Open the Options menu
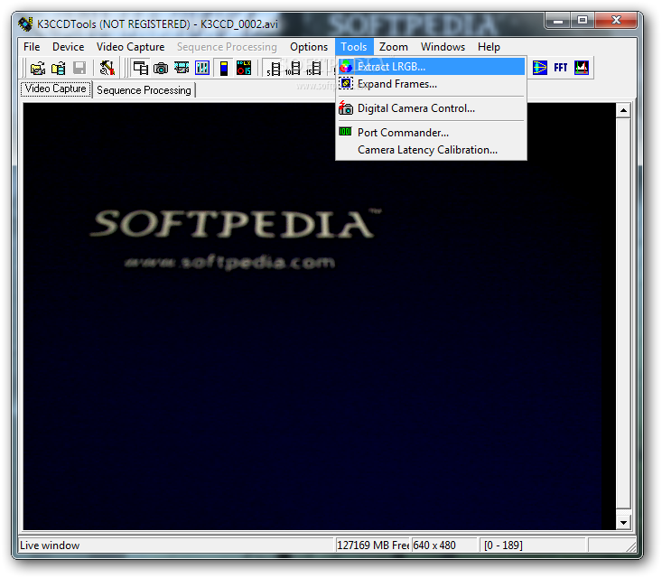Viewport: 662px width, 578px height. coord(309,47)
